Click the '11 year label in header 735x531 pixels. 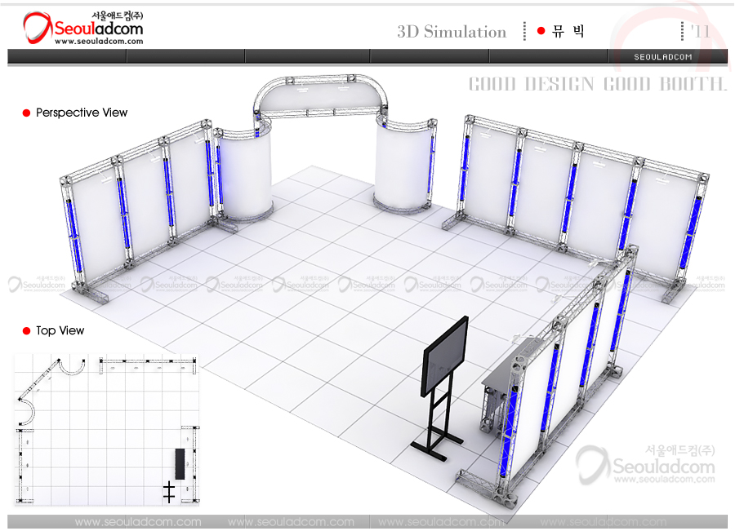pos(700,31)
